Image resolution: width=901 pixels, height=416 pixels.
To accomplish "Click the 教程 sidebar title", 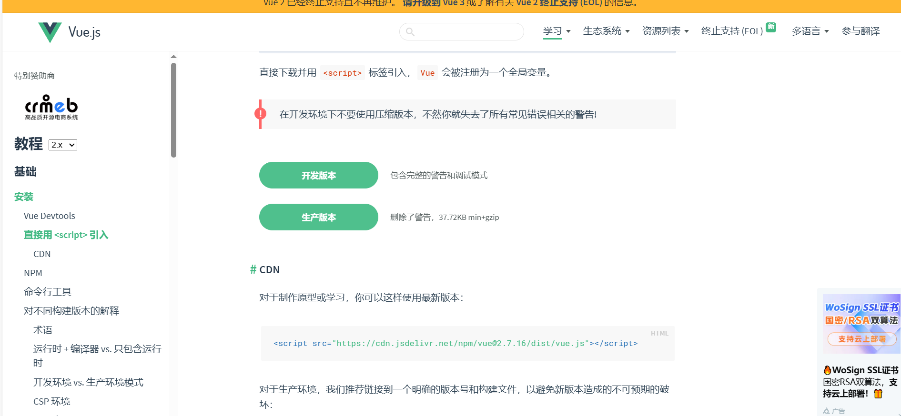I will pos(29,144).
